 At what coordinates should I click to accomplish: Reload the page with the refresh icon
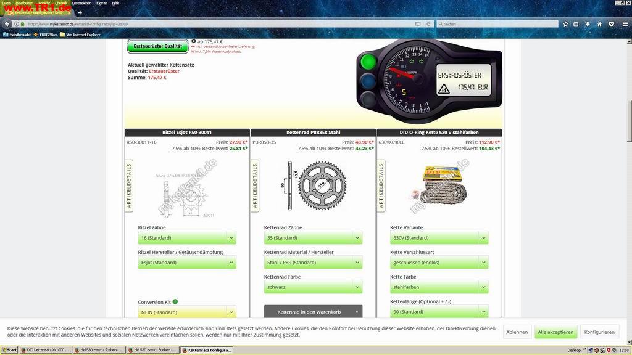pos(428,24)
